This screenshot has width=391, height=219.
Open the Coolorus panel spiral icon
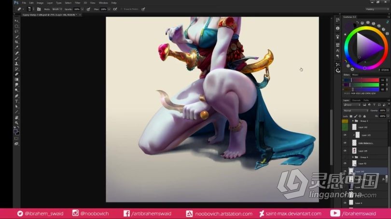click(337, 71)
